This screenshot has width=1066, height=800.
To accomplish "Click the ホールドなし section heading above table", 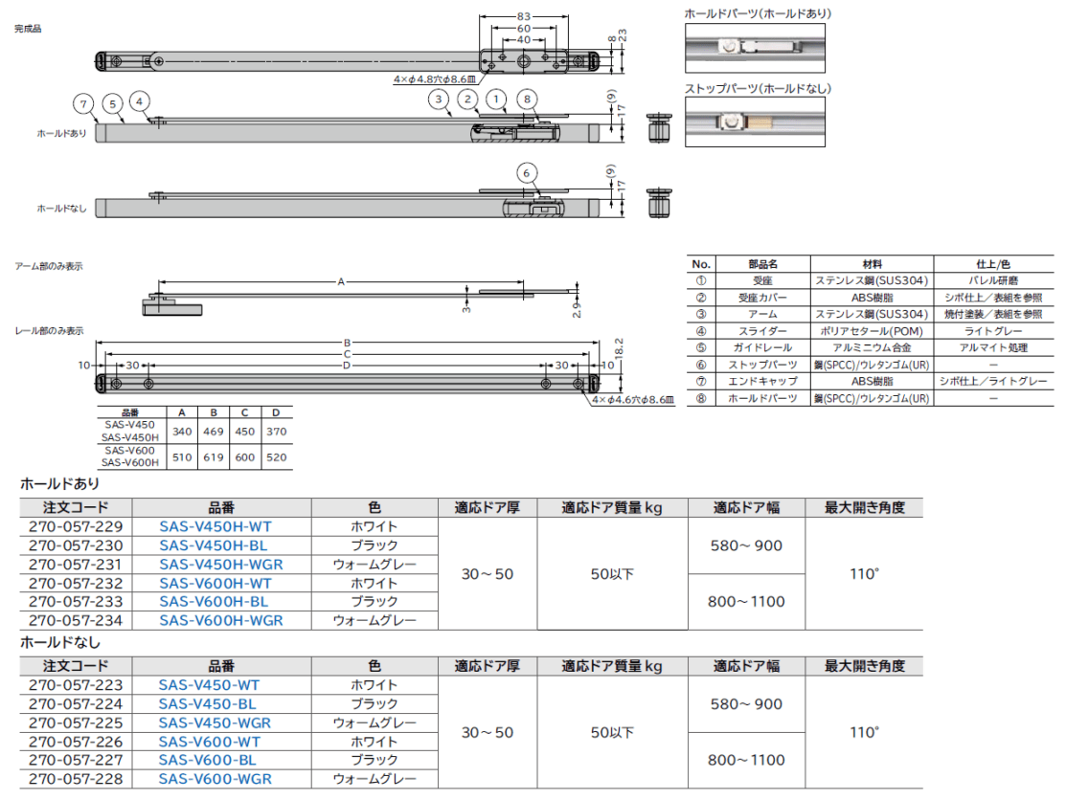I will 59,642.
